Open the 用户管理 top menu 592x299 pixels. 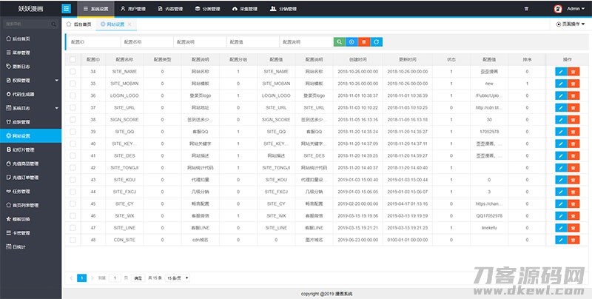click(x=133, y=9)
